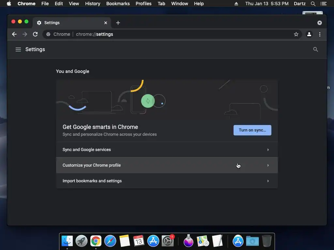Open the App Store icon beside Calendar
Image resolution: width=334 pixels, height=250 pixels.
153,241
